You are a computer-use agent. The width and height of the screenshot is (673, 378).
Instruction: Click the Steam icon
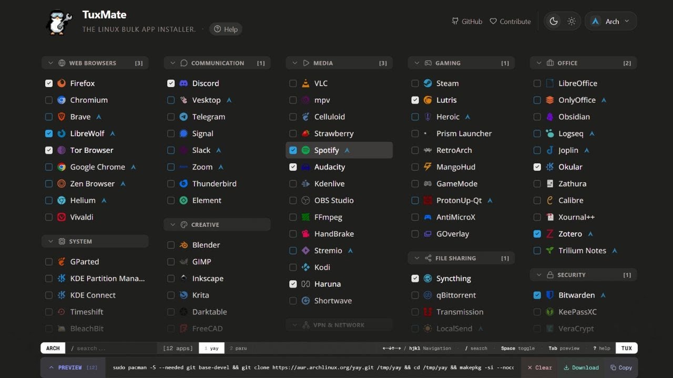(x=427, y=83)
